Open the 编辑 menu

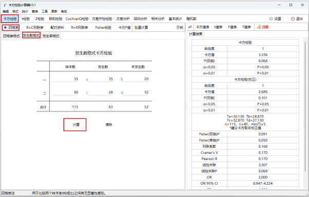pos(6,11)
